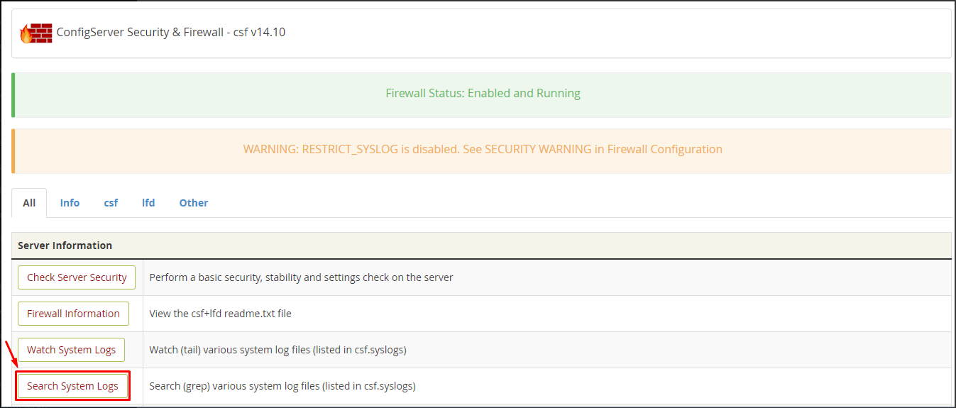The height and width of the screenshot is (408, 956).
Task: Click the ConfigServer firewall brick-and-flame logo
Action: (36, 33)
